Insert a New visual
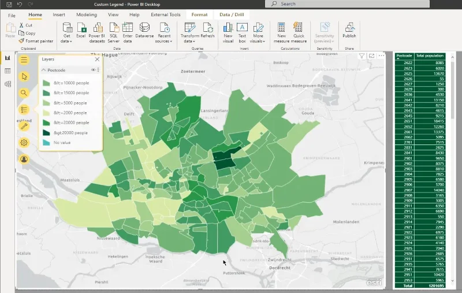Viewport: 462px width, 293px height. click(x=228, y=33)
